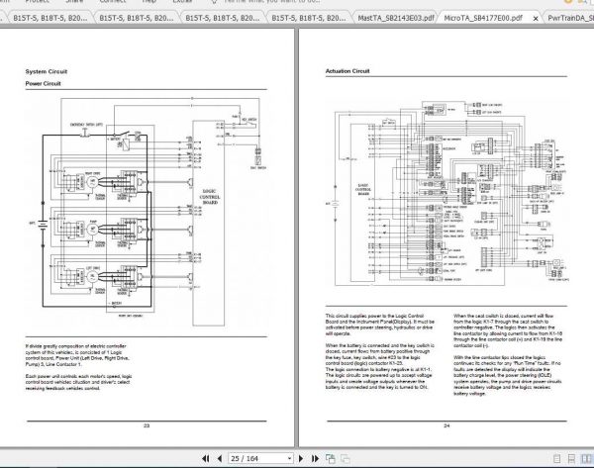Click the paragraph starting 'With the line contactor tips closed'
Viewport: 594px width, 468px height.
click(508, 375)
